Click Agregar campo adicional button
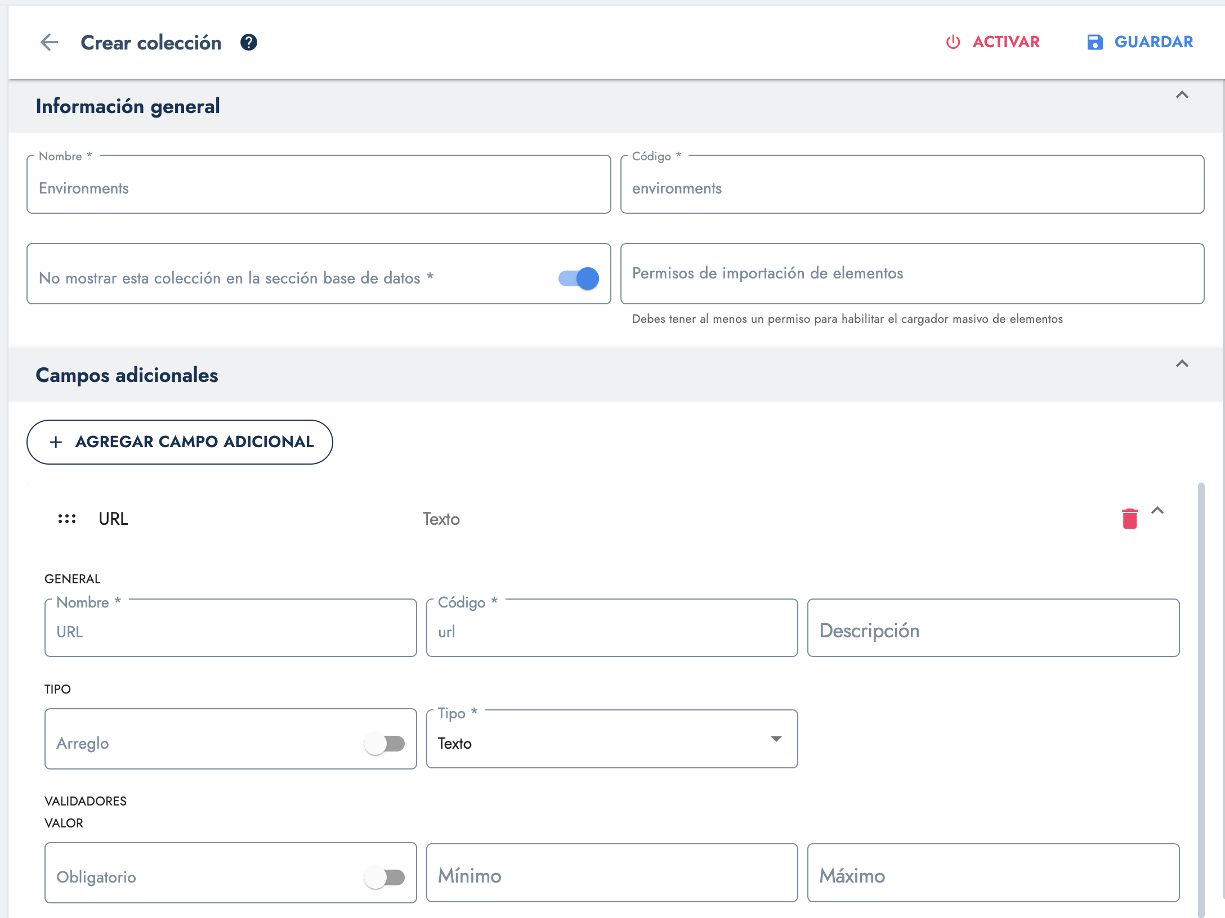The width and height of the screenshot is (1225, 918). point(180,442)
